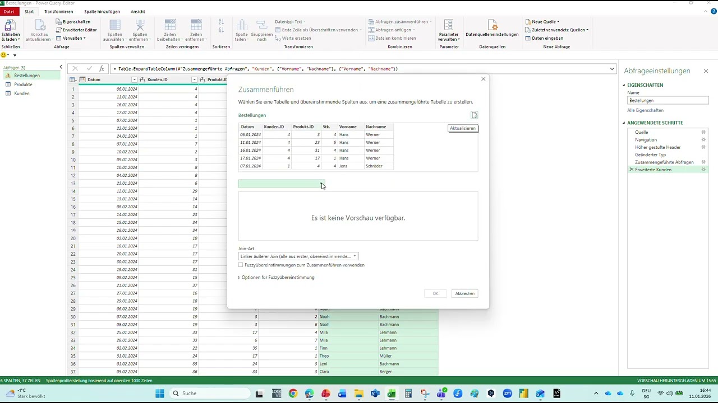Sort descending with the Z-A icon
The width and height of the screenshot is (718, 403).
point(221,31)
